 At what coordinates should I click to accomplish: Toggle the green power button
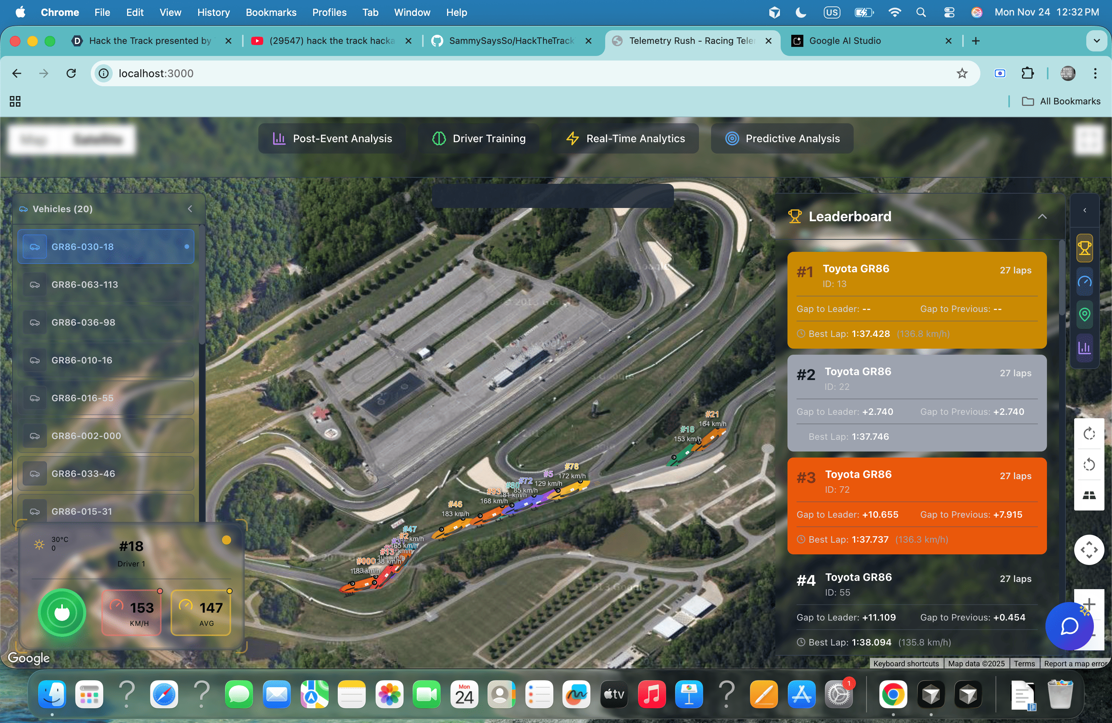(62, 613)
